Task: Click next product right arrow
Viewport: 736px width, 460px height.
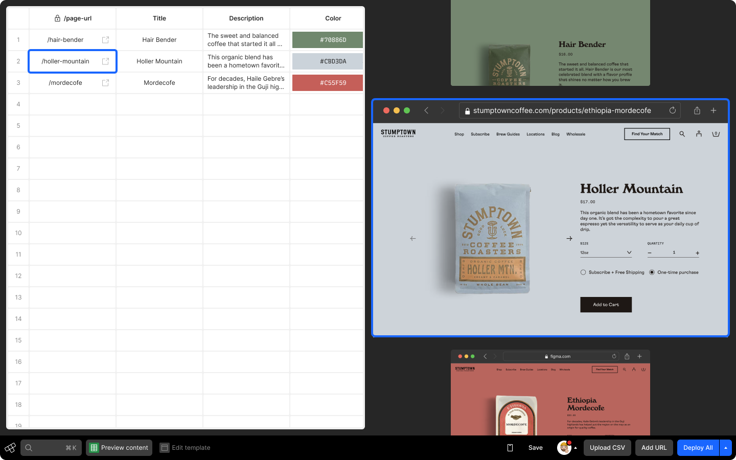Action: click(x=569, y=239)
